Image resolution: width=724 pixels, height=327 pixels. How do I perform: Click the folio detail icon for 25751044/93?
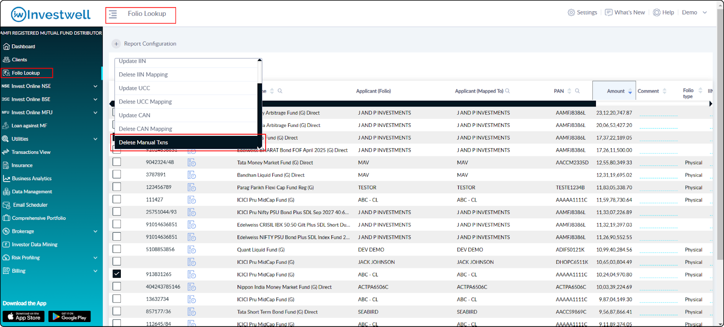tap(192, 212)
